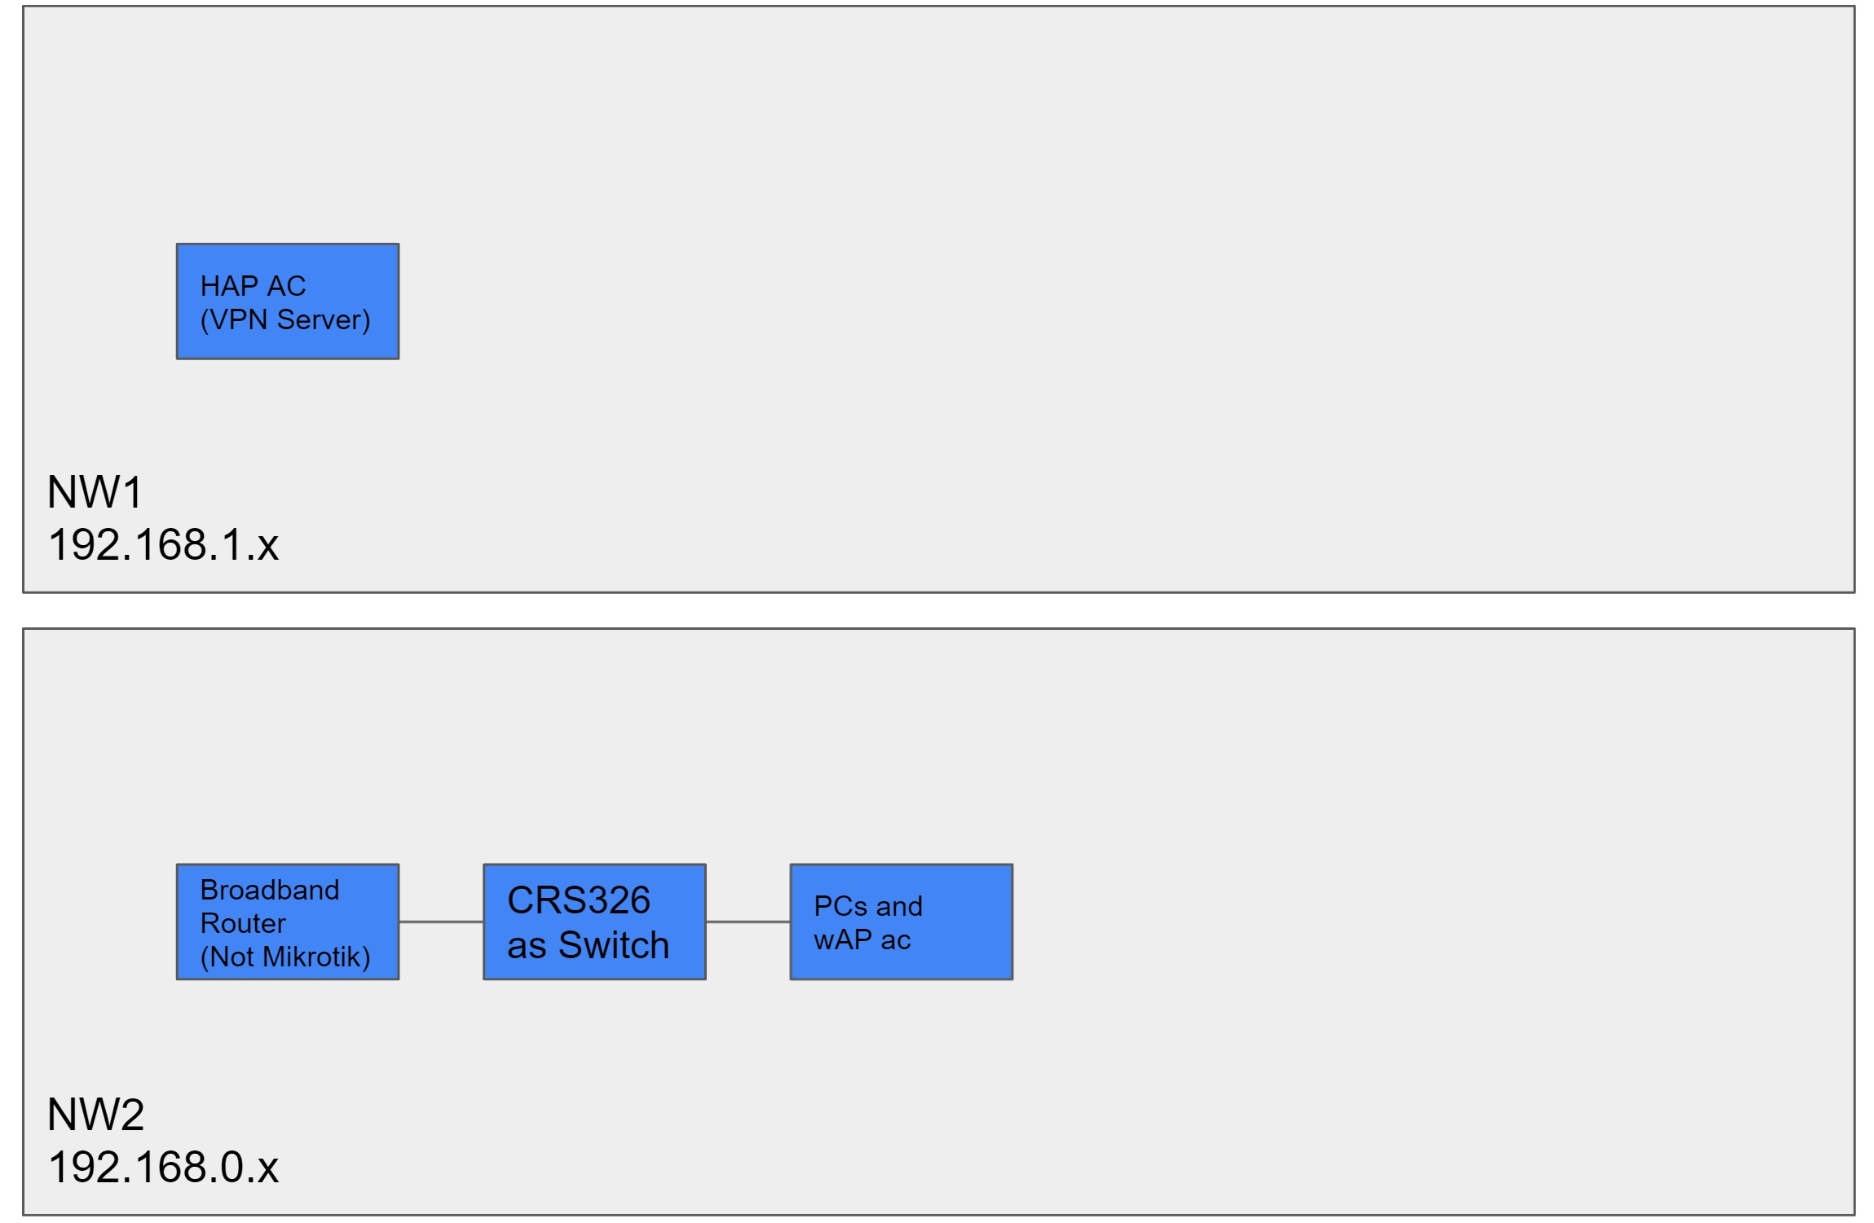The image size is (1874, 1223).
Task: Click the "PCs and" text line
Action: click(x=868, y=906)
